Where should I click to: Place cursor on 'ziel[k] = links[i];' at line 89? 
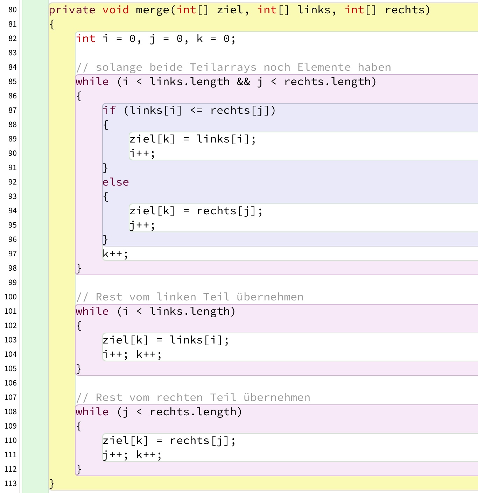click(x=192, y=139)
